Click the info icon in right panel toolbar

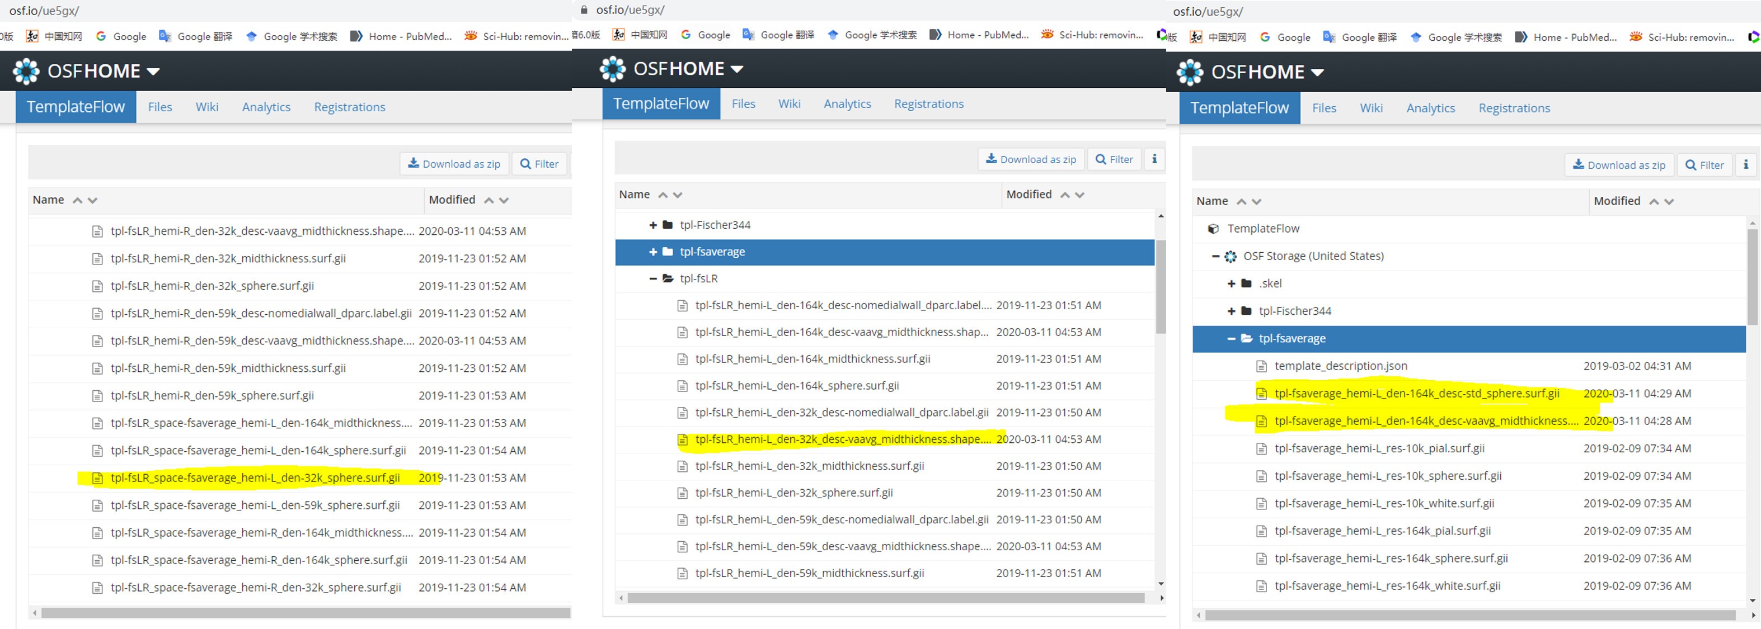click(1745, 164)
